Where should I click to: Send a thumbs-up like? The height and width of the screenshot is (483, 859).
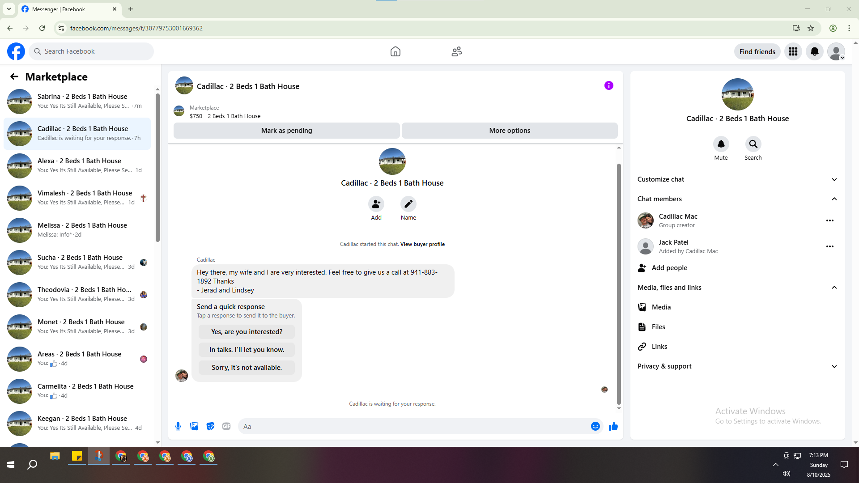pos(613,426)
